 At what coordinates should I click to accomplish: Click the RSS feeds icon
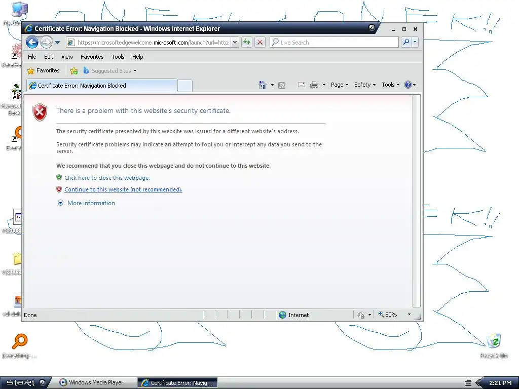[282, 85]
